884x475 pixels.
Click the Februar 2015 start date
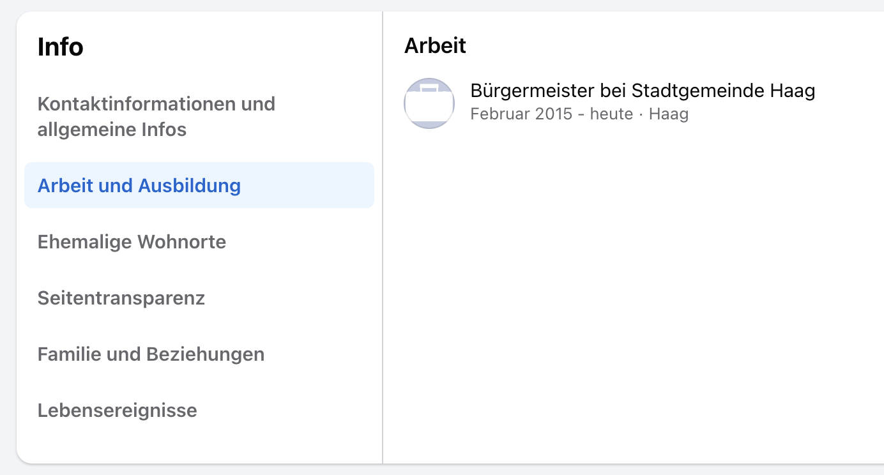[521, 114]
